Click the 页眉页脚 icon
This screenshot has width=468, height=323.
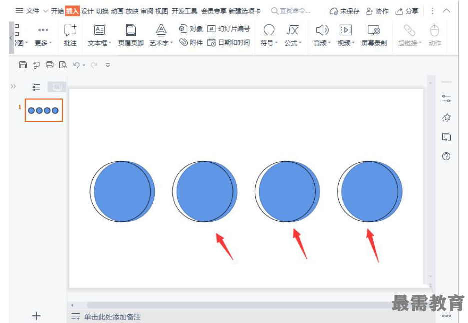[x=131, y=36]
